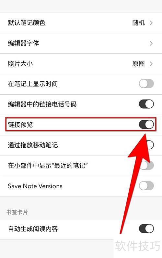Enable 在笔记上显示时间 toggle
Viewport: 162px width, 258px height.
coord(146,84)
